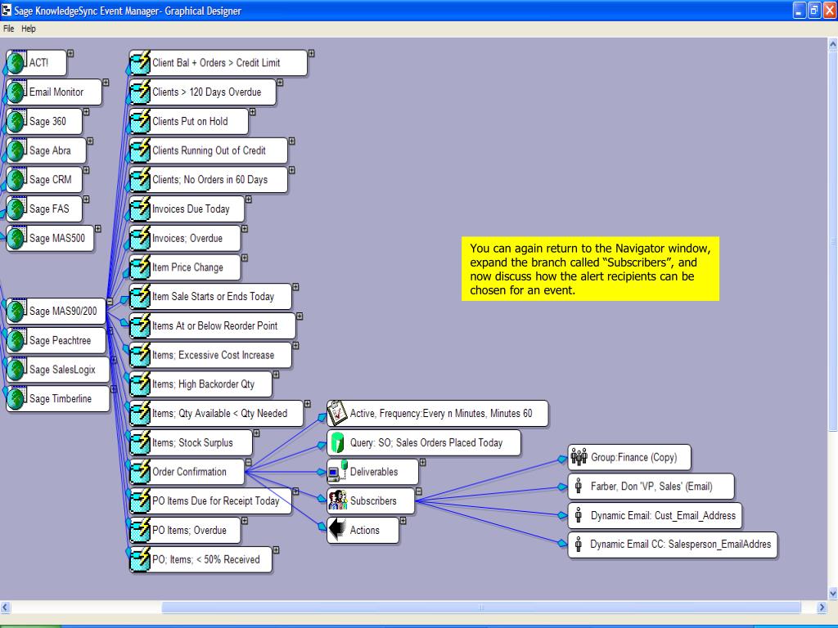Screen dimensions: 838x628
Task: Select Items; Stock Surplus event
Action: [191, 442]
